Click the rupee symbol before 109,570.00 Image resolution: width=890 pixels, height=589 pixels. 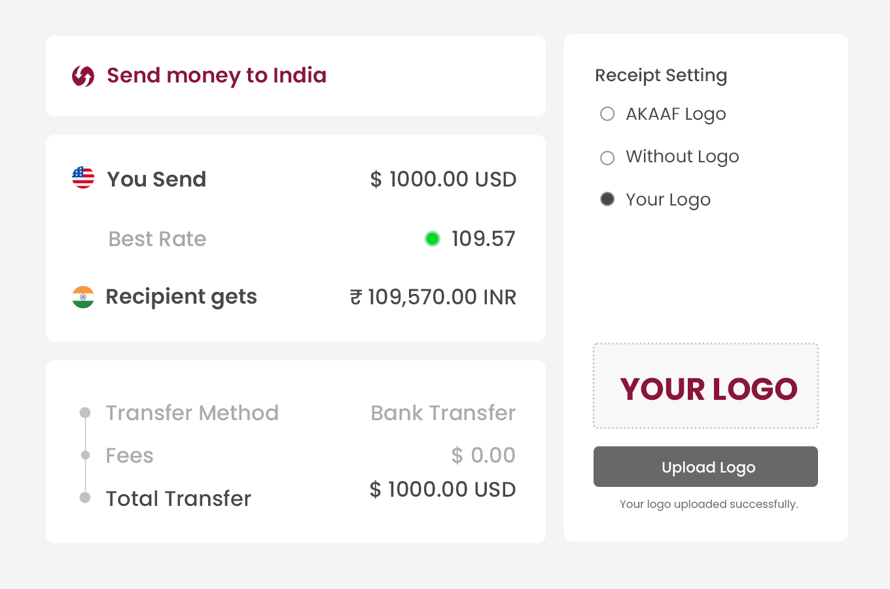[x=355, y=298]
